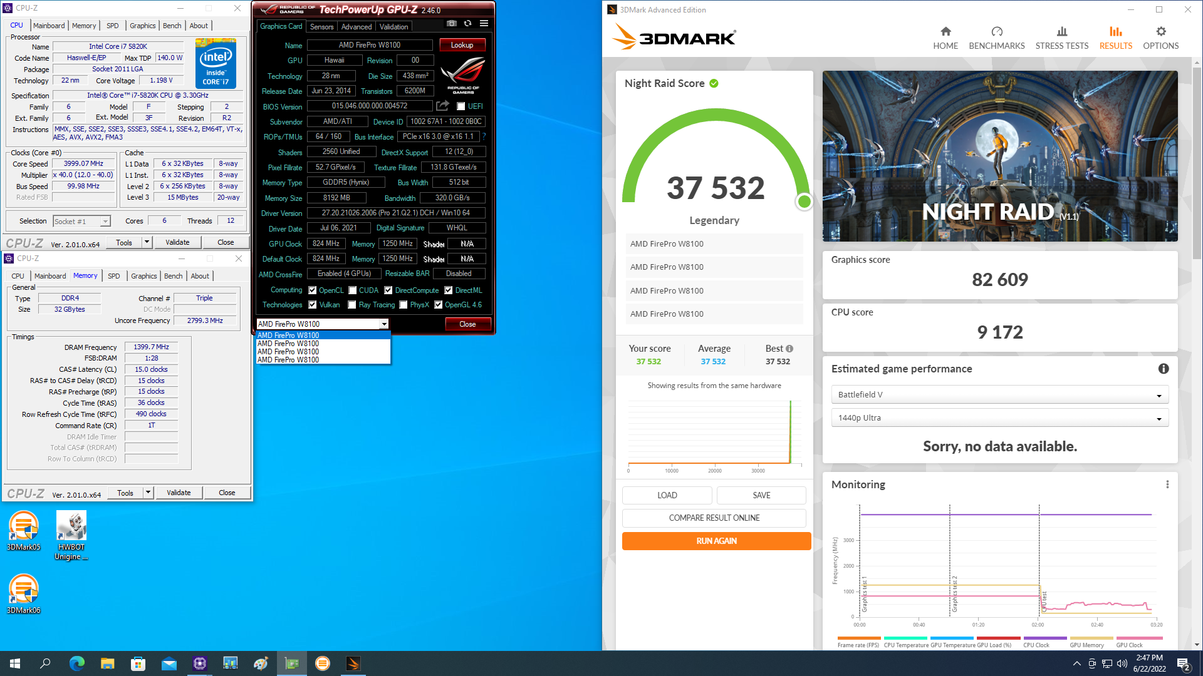Open CPU-Z processor Socket #1 selection dropdown
The image size is (1203, 676).
tap(82, 221)
